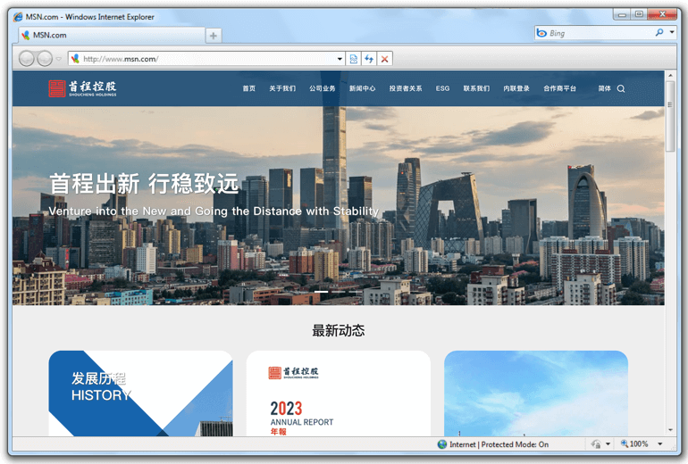
Task: Open the 新闻中心 navigation item
Action: (363, 88)
